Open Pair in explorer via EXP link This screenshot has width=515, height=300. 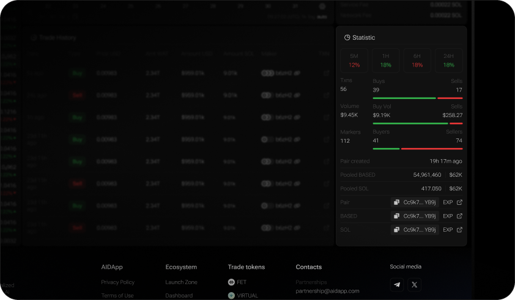452,202
